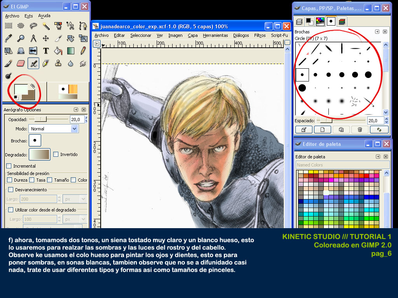Open the Editor de paleta tab menu arrow
Viewport: 398px width, 298px height.
(378, 157)
